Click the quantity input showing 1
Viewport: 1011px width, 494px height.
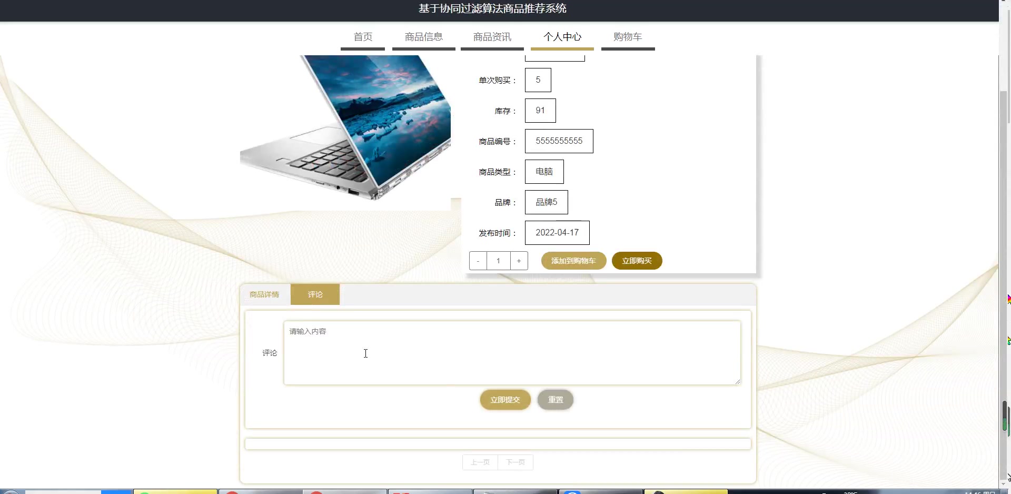[498, 260]
